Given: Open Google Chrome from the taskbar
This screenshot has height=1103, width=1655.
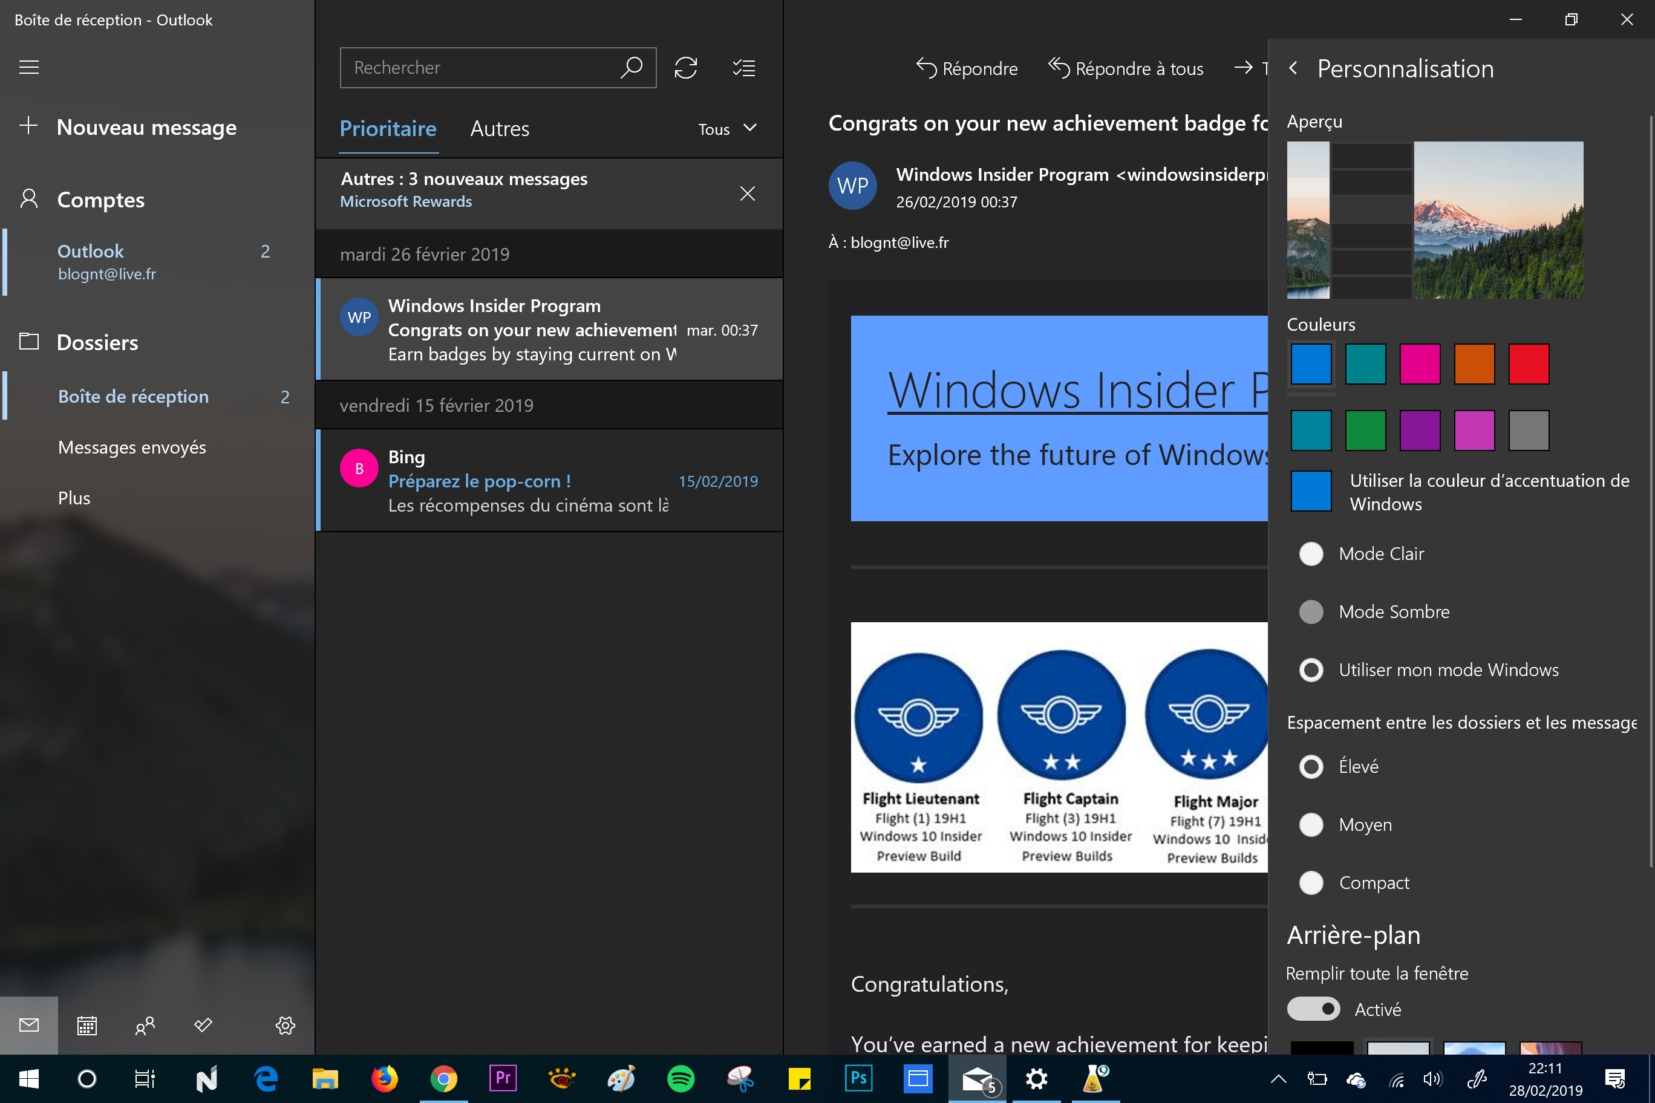Looking at the screenshot, I should click(x=443, y=1078).
